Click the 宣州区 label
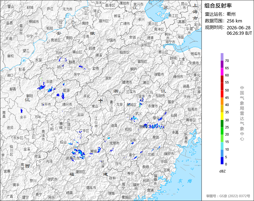Screen dimensions: 254x201 [104, 21]
